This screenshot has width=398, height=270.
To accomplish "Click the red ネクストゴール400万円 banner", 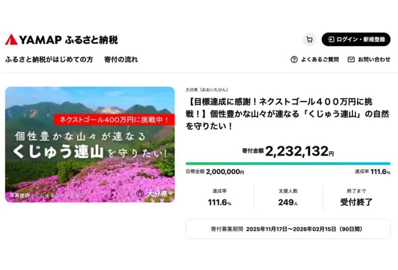I will (114, 119).
